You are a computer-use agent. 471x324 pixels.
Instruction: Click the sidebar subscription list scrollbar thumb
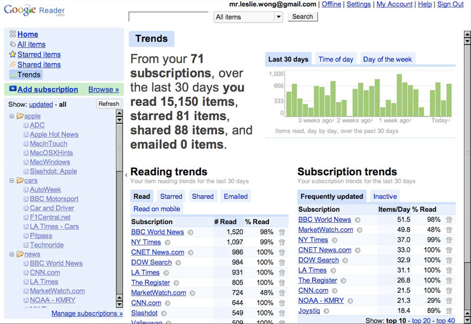click(x=119, y=147)
